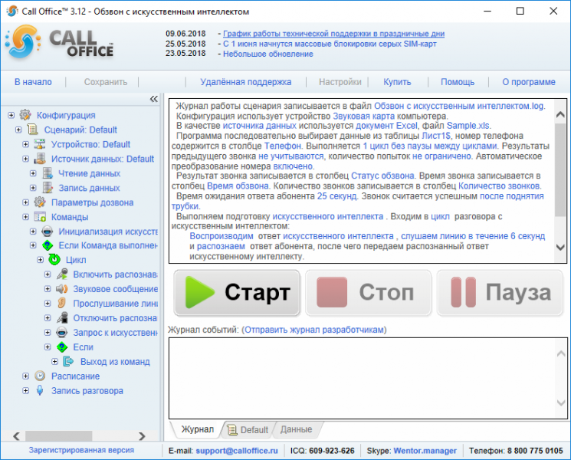The width and height of the screenshot is (571, 460).
Task: Click the Выход из команд exit icon
Action: (69, 361)
